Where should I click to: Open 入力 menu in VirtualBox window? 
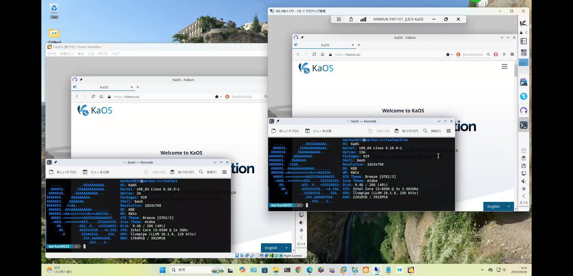tap(91, 54)
